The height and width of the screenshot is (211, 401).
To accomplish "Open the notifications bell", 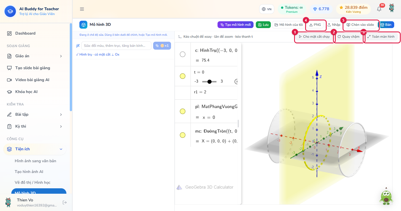I will pos(379,9).
